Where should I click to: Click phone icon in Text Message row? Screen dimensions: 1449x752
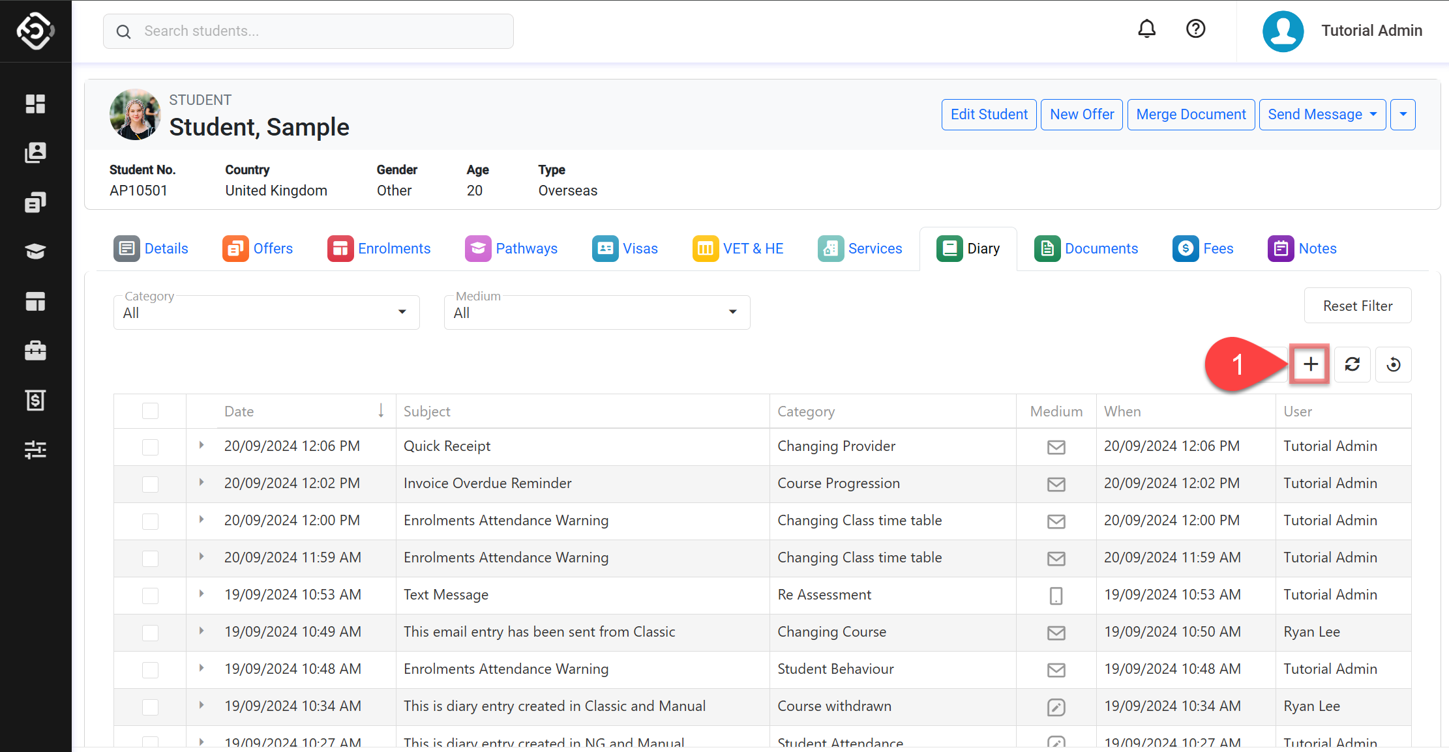[x=1056, y=596]
